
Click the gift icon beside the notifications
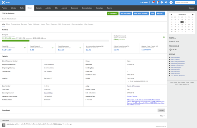[157, 2]
